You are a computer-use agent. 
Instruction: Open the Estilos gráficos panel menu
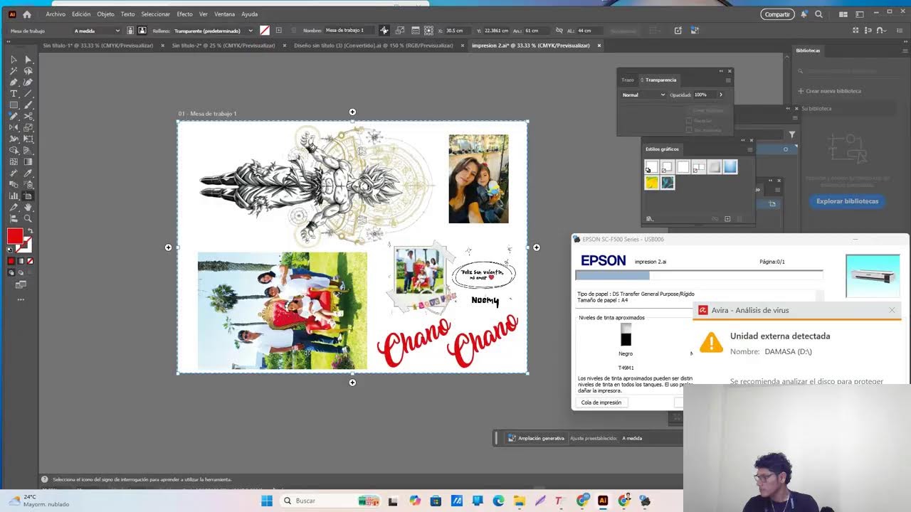coord(749,149)
